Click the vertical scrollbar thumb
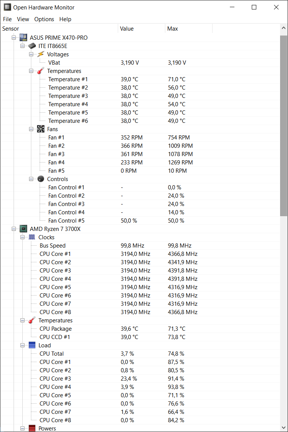The height and width of the screenshot is (432, 288). tap(283, 125)
